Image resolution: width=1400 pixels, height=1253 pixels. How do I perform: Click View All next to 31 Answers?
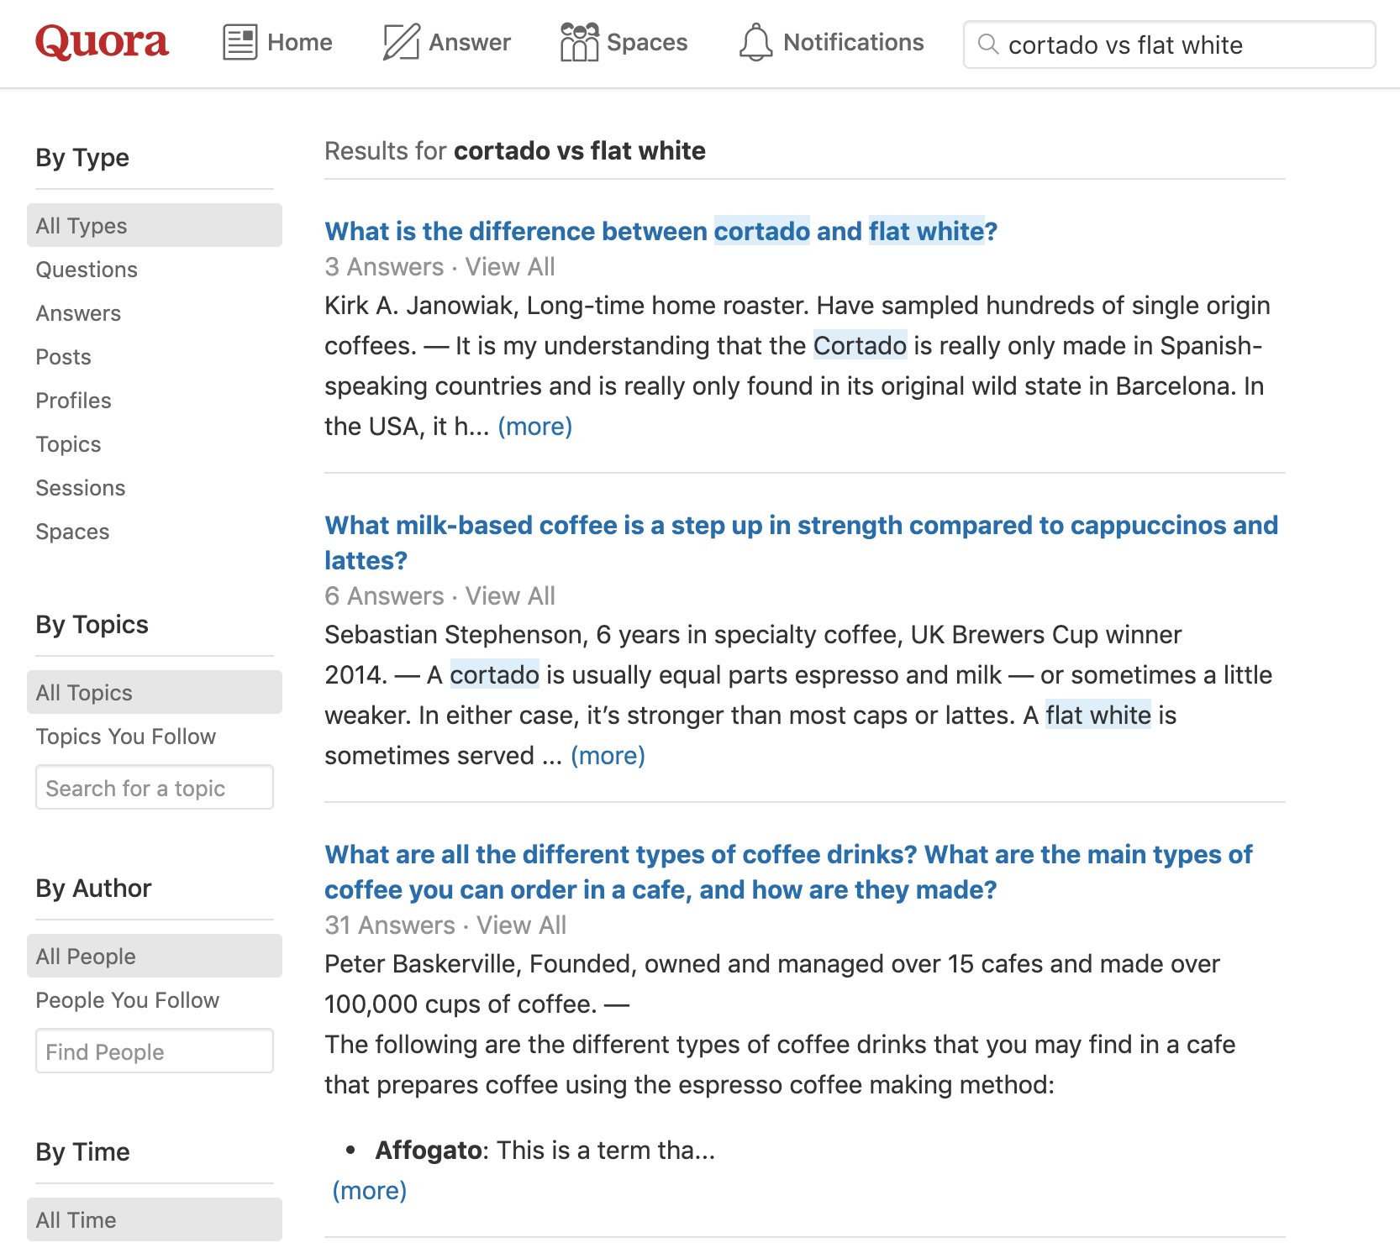[521, 925]
